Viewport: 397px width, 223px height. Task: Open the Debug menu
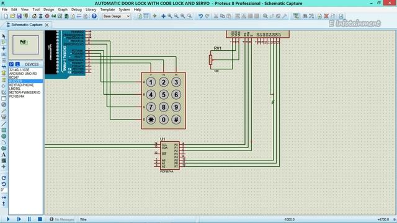tap(76, 10)
